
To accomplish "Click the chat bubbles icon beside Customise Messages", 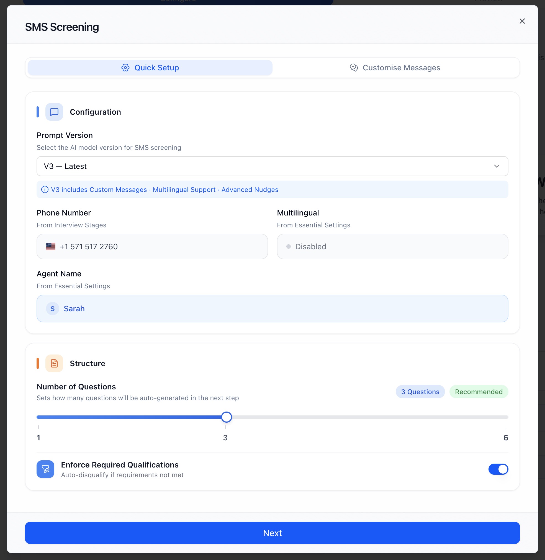I will point(354,68).
